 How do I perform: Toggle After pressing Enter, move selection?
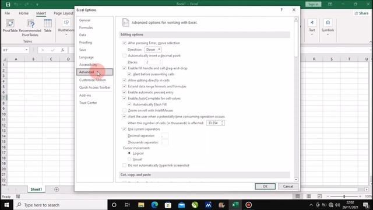(x=124, y=43)
